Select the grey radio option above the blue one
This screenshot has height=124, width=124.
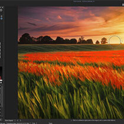tap(1, 16)
